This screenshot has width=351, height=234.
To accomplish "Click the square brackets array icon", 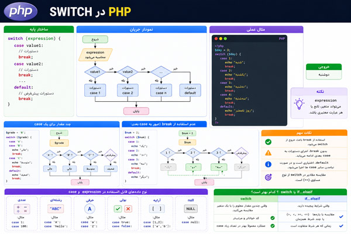I will click(157, 209).
